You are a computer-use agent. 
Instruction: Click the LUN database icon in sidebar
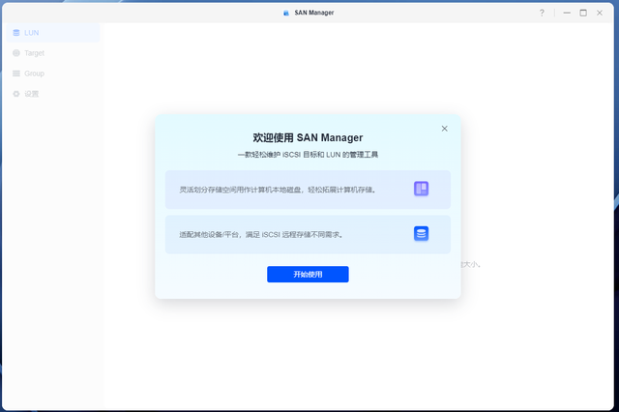point(16,33)
